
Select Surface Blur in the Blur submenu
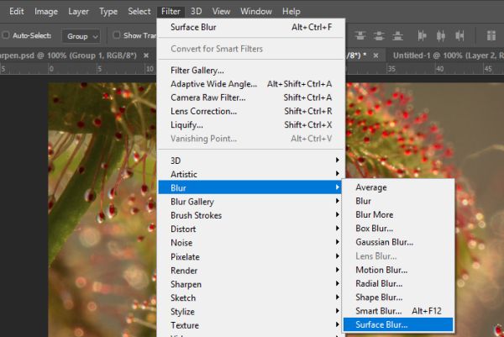pos(398,324)
